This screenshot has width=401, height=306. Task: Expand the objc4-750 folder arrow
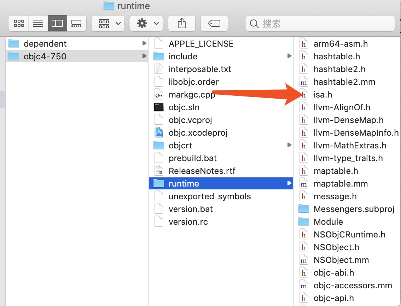click(145, 56)
